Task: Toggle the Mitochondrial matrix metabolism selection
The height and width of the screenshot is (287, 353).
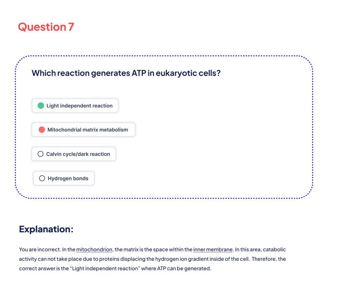Action: 83,130
